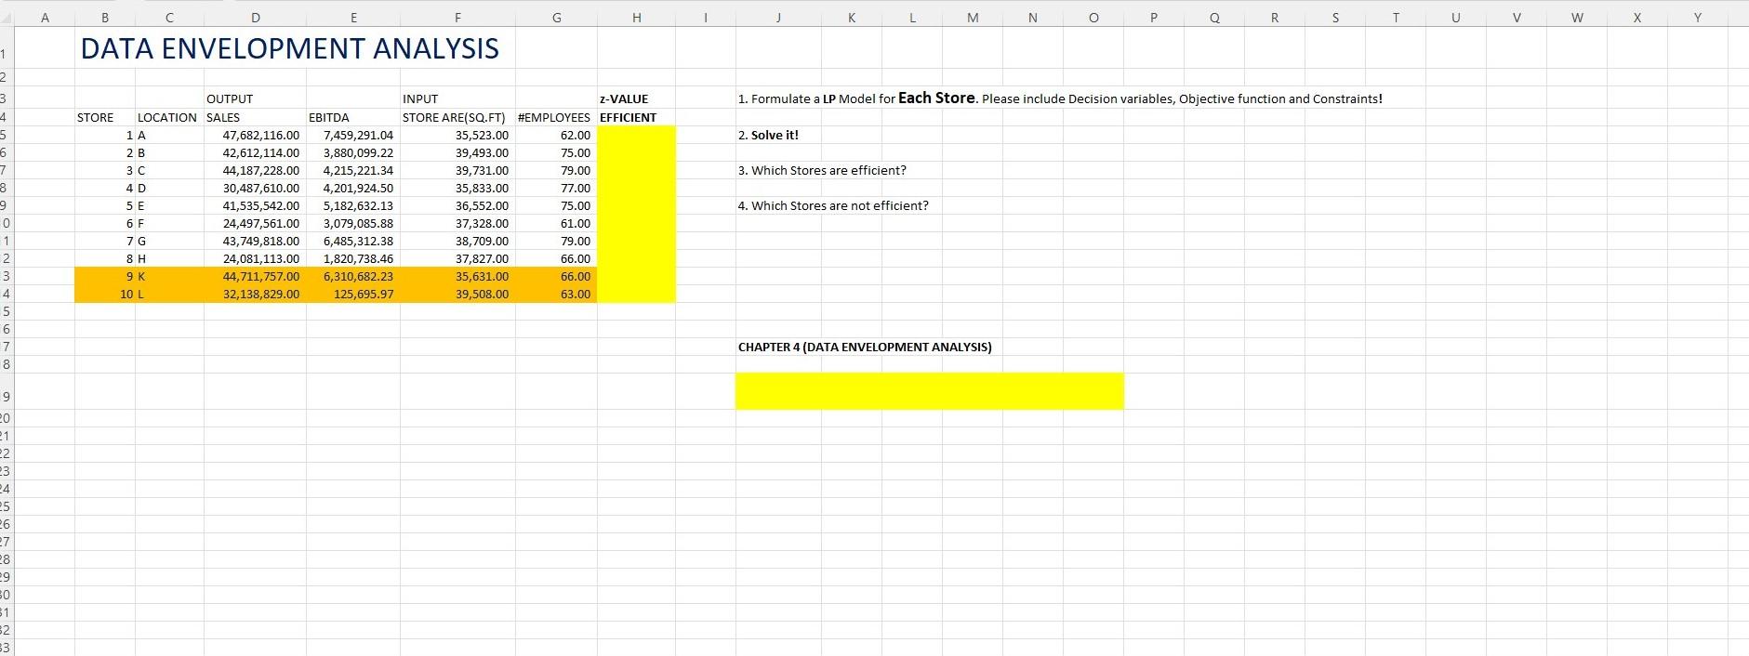Screen dimensions: 1749x656
Task: Click Which Stores are not efficient? question
Action: (x=833, y=205)
